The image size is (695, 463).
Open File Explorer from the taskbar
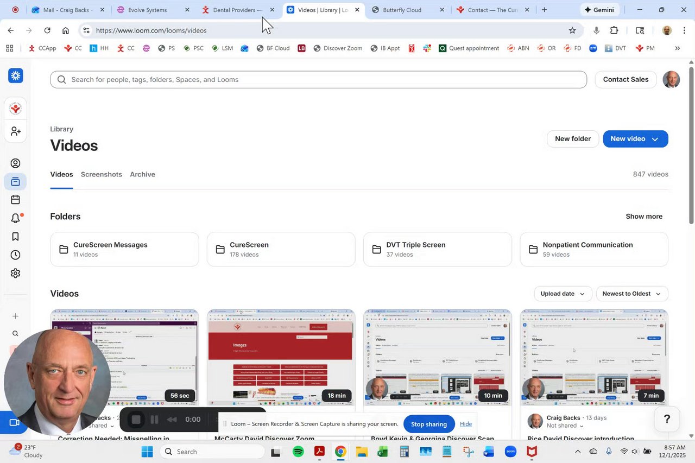point(362,452)
